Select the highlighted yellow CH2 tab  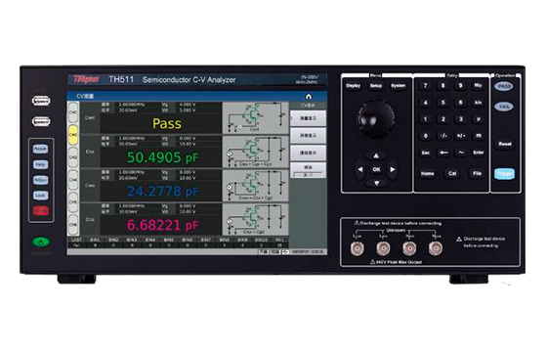(x=73, y=135)
